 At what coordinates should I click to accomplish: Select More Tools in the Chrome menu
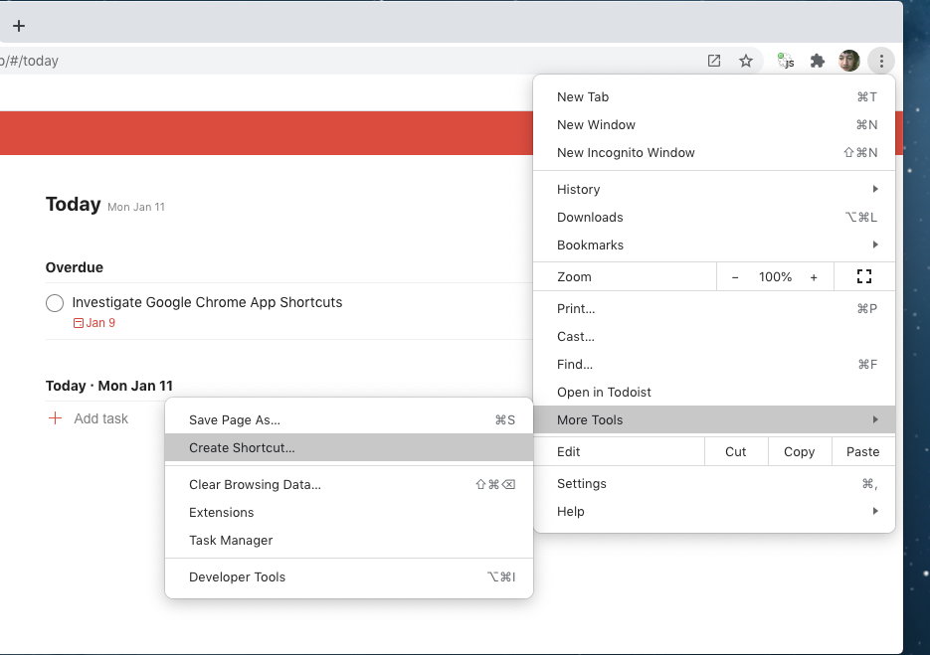[714, 419]
